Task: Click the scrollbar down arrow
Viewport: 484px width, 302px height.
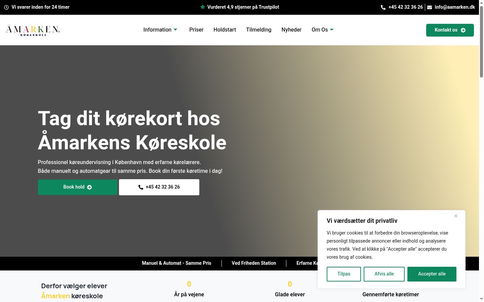Action: (481, 299)
